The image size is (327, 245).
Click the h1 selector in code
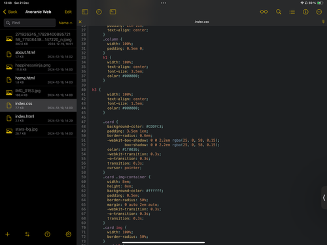tap(105, 57)
